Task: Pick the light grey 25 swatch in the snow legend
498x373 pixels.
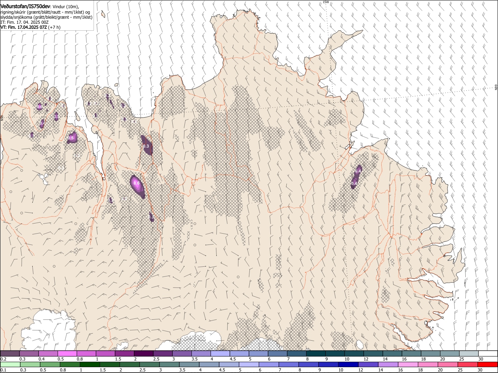Action: pos(468,354)
